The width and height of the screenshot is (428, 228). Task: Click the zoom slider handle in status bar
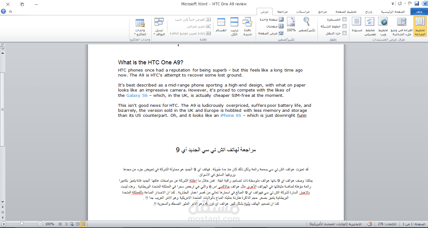click(x=22, y=224)
